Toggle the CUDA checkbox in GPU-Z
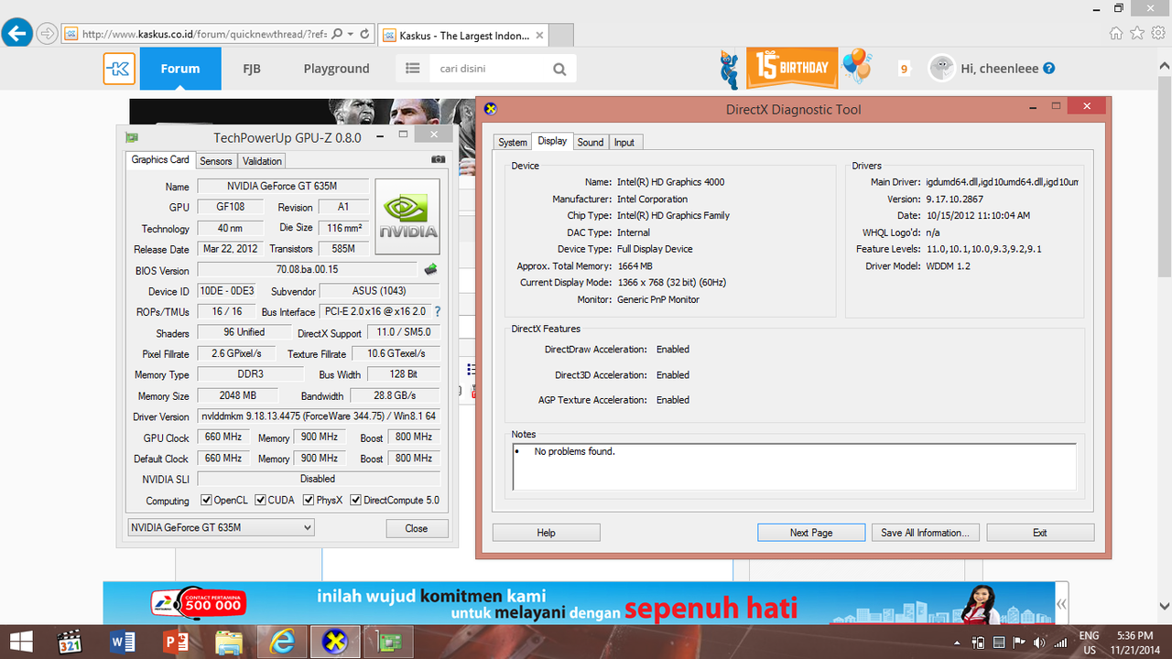Image resolution: width=1172 pixels, height=659 pixels. pos(261,501)
